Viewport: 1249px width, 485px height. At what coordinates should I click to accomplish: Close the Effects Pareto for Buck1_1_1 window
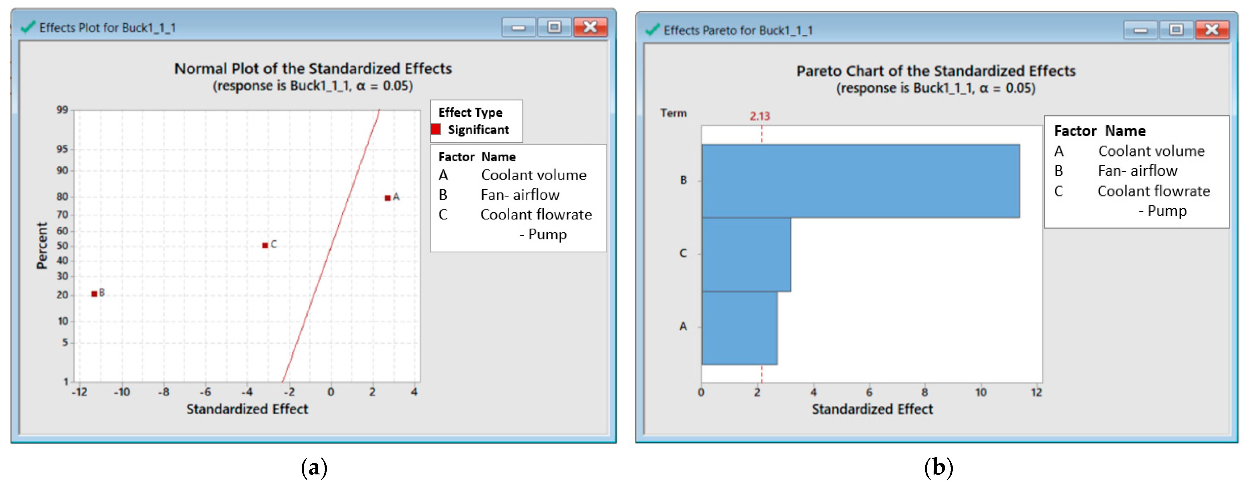1212,30
